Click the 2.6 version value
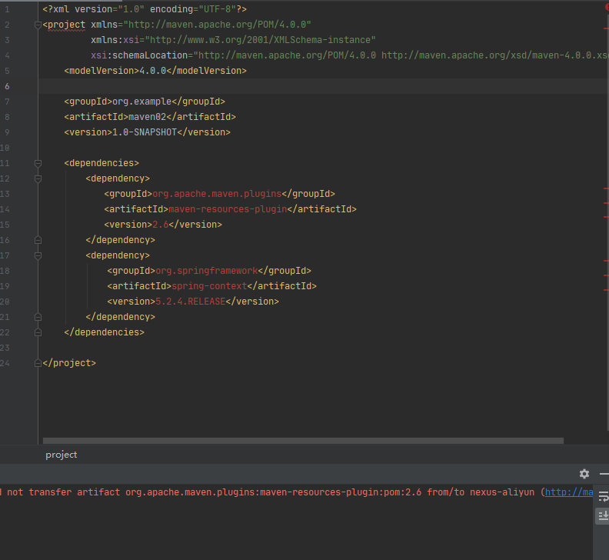The width and height of the screenshot is (609, 560). tap(161, 225)
